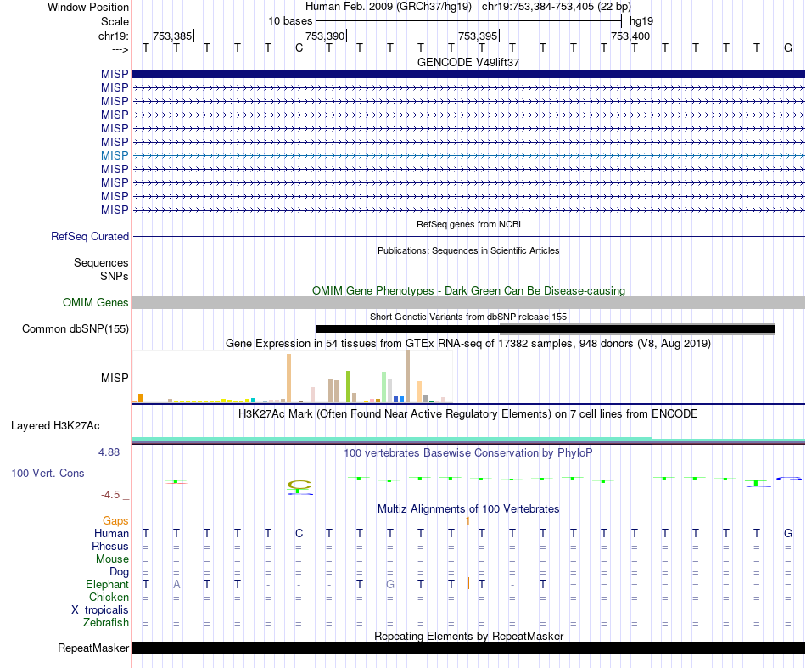The width and height of the screenshot is (806, 668).
Task: Click the SNPs track label
Action: point(115,276)
